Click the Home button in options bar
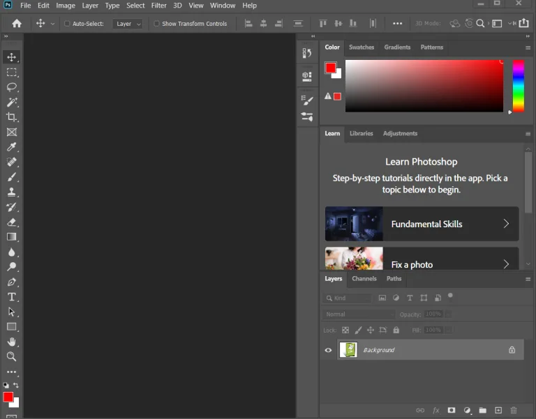This screenshot has height=419, width=536. pyautogui.click(x=17, y=23)
